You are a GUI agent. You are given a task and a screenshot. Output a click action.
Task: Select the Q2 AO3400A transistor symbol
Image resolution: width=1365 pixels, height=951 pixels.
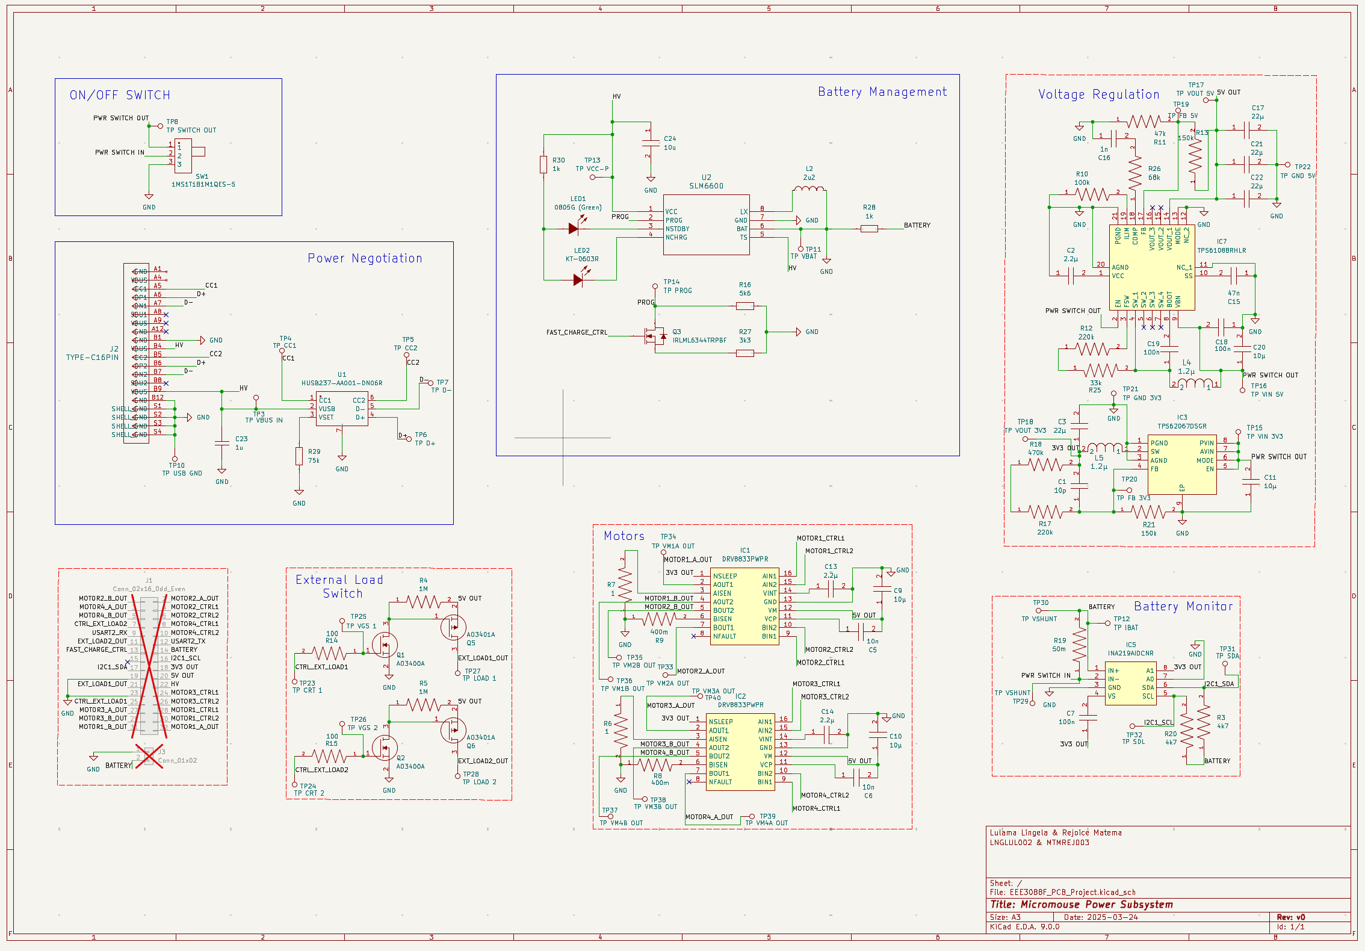384,749
